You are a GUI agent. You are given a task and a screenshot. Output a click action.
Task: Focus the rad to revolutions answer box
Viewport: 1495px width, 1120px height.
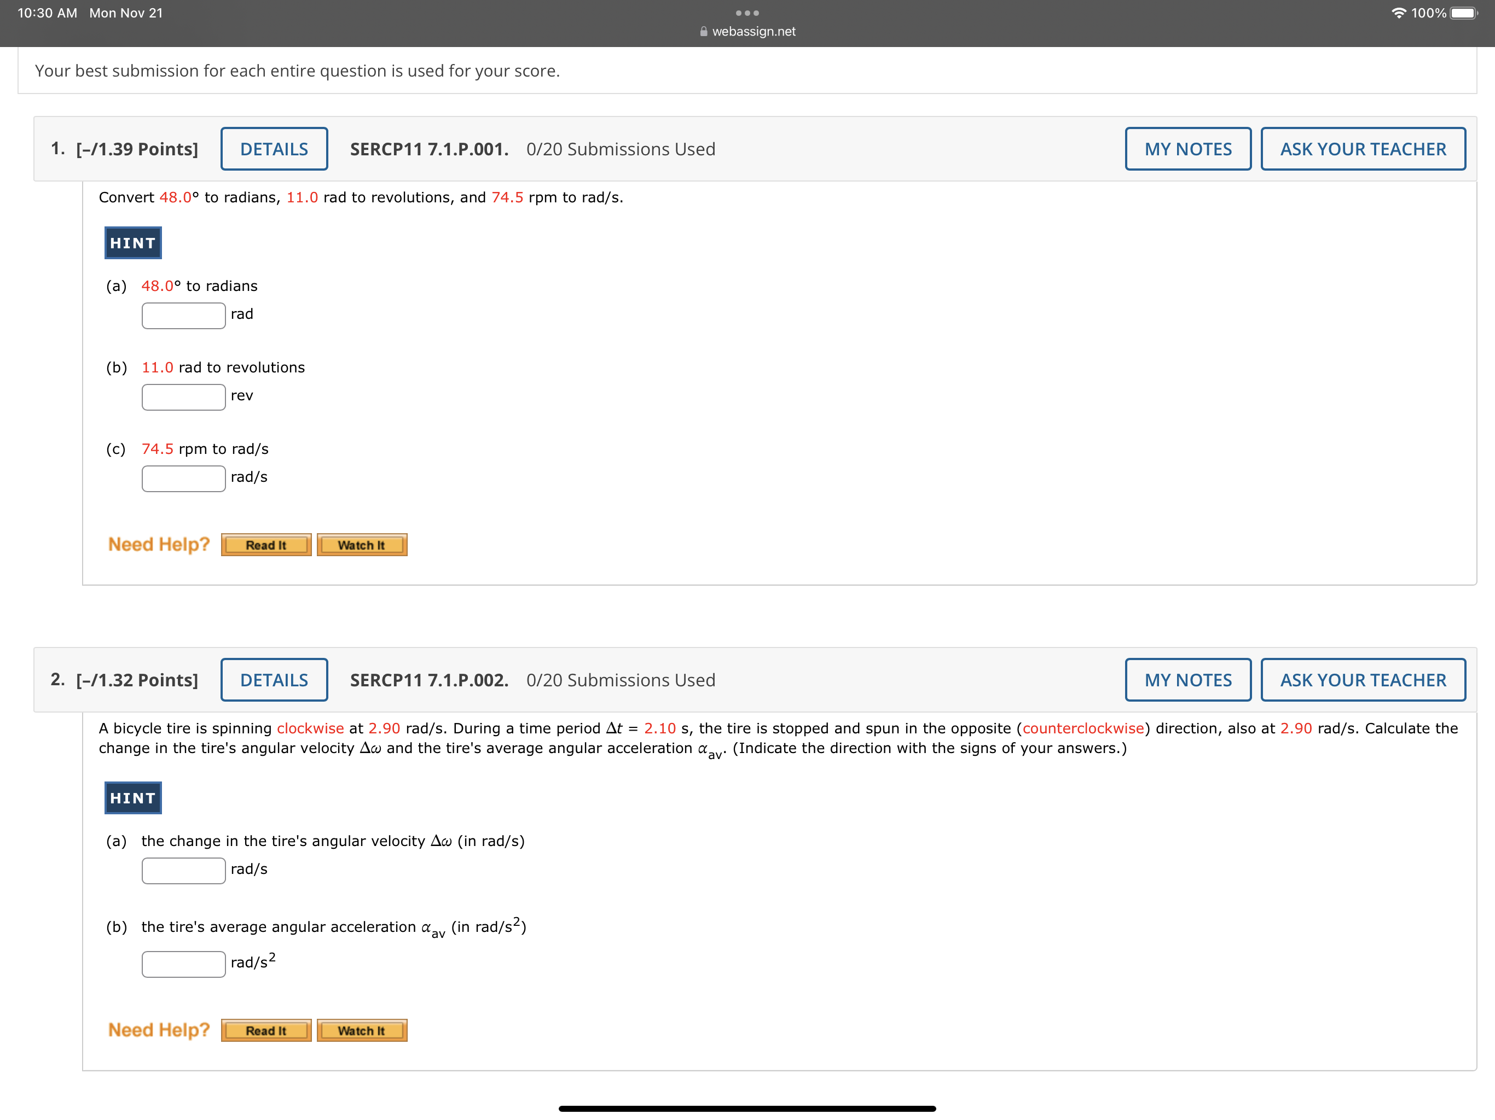pos(183,397)
